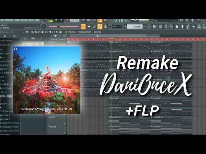Image resolution: width=206 pixels, height=154 pixels.
Task: Open the VIEW menu
Action: [x=16, y=20]
